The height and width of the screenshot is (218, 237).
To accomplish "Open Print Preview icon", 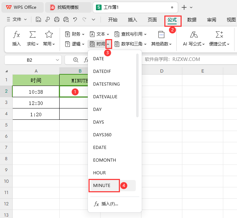I will click(66, 19).
